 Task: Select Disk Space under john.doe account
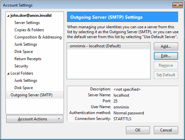24,52
